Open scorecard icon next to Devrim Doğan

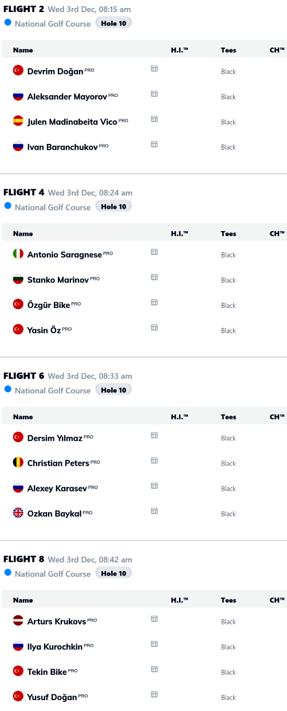154,68
